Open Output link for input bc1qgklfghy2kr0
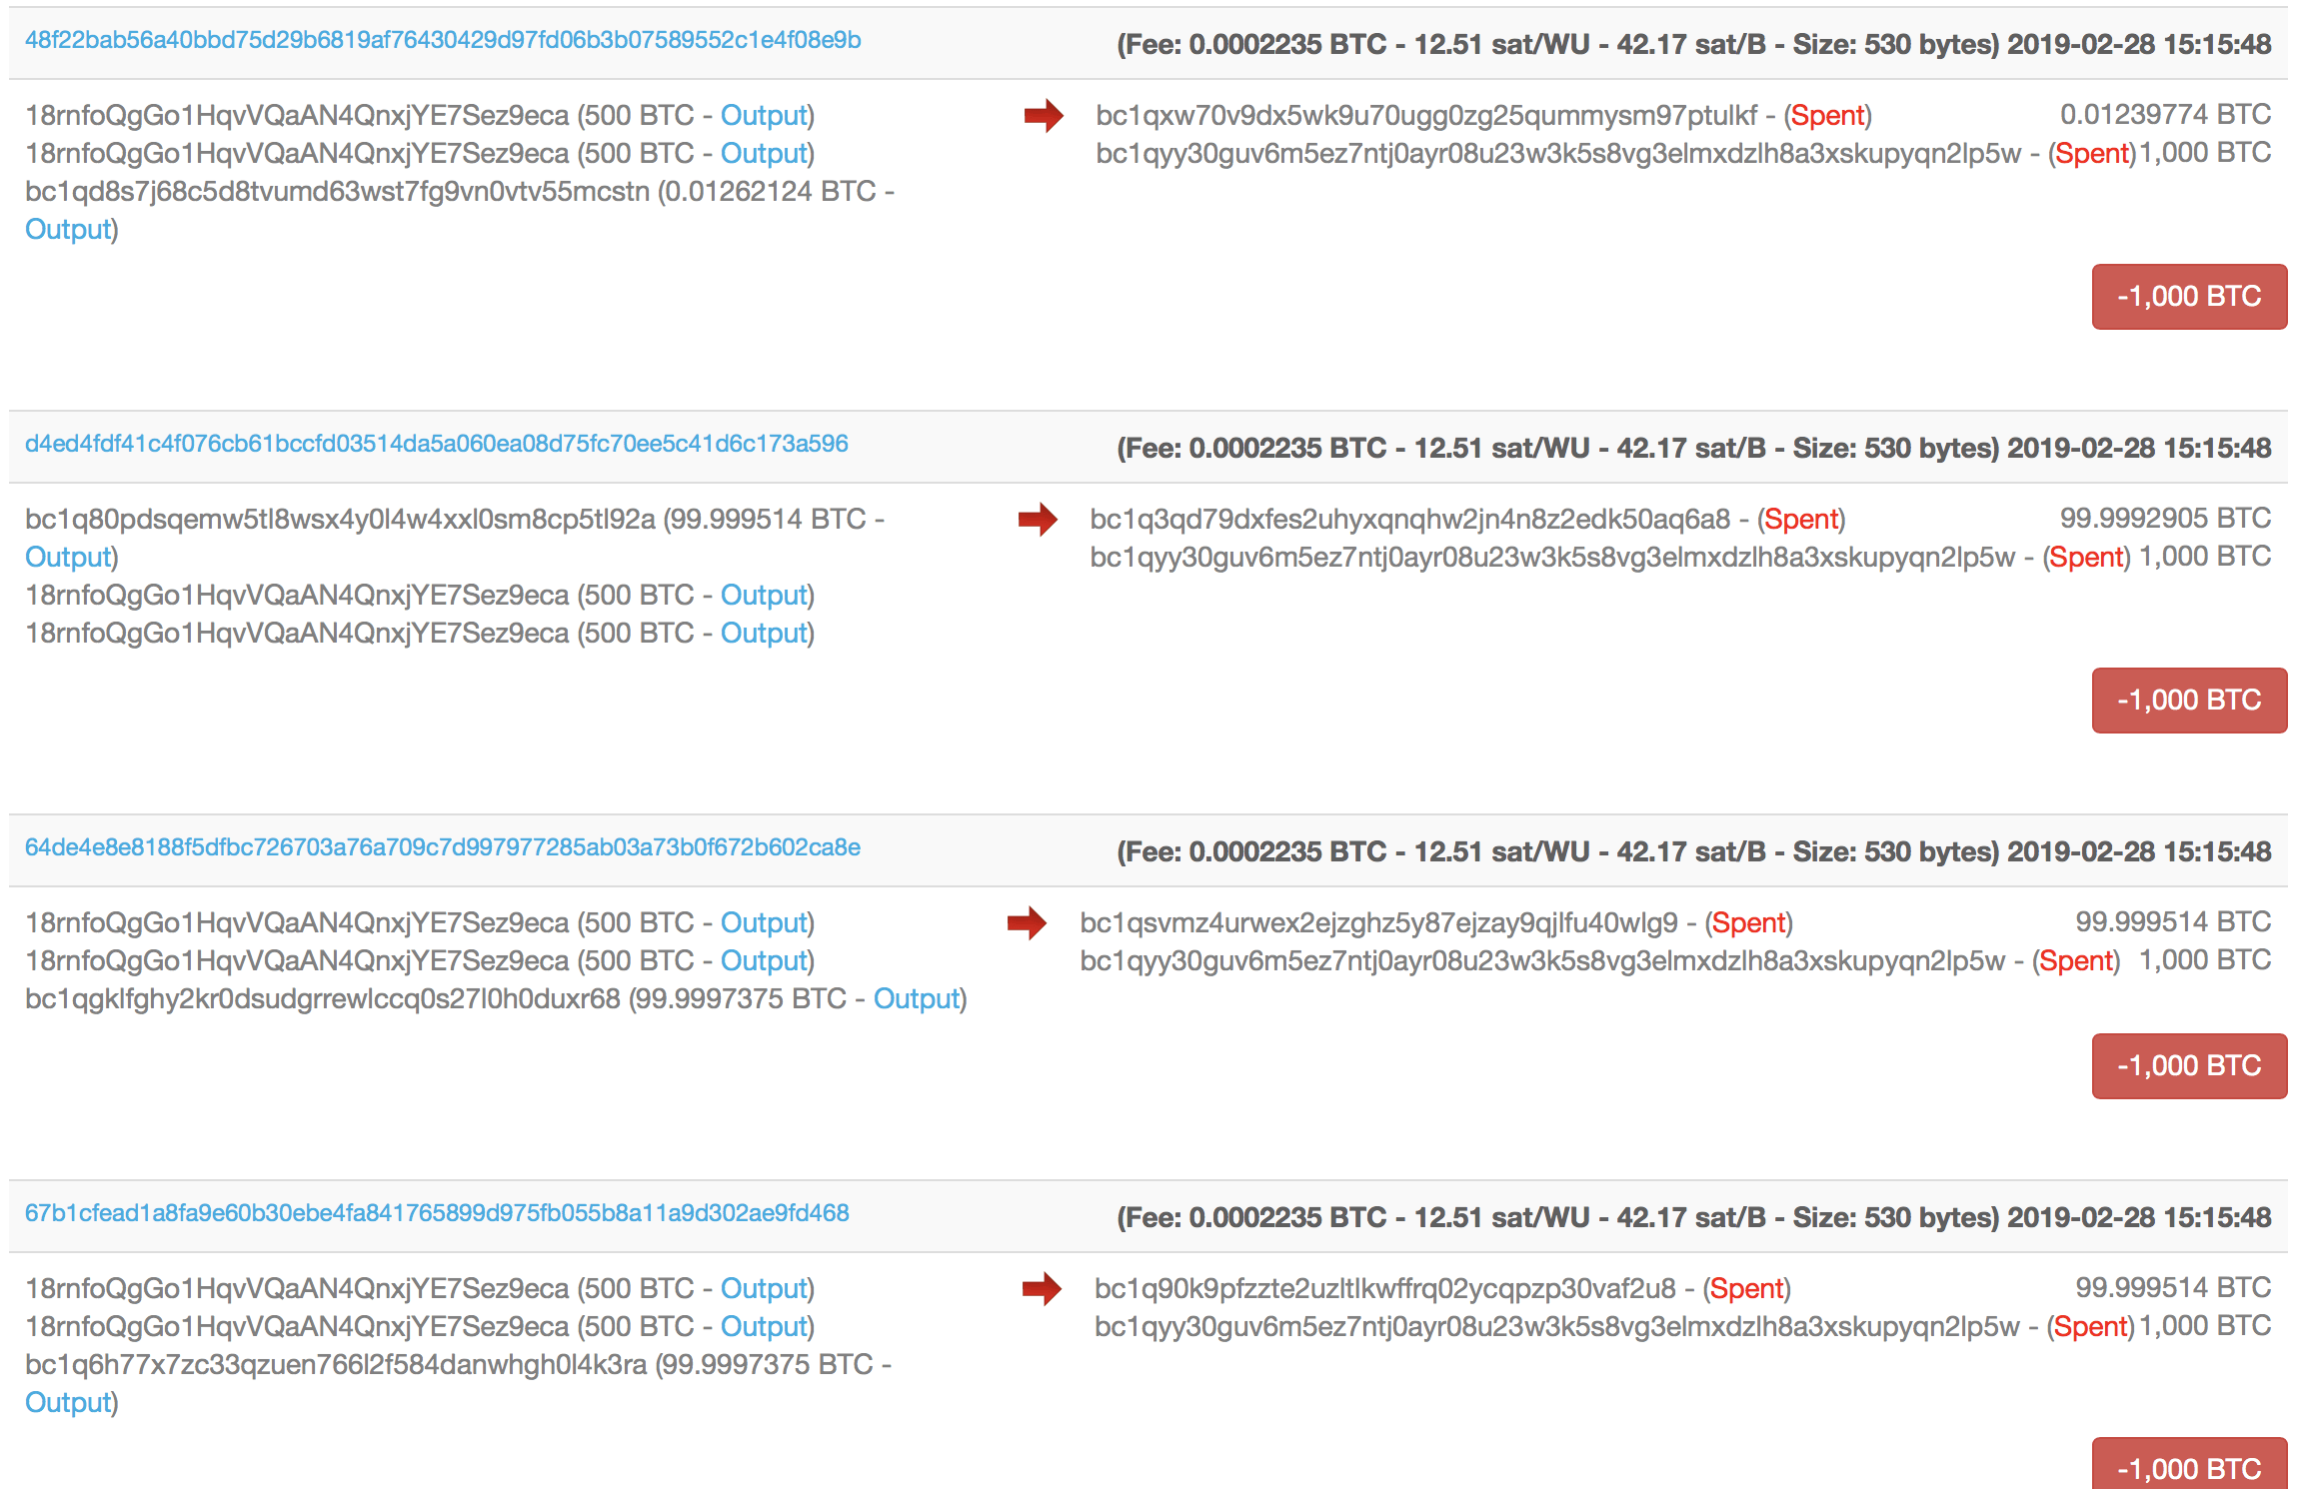Viewport: 2307px width, 1489px height. pos(917,999)
